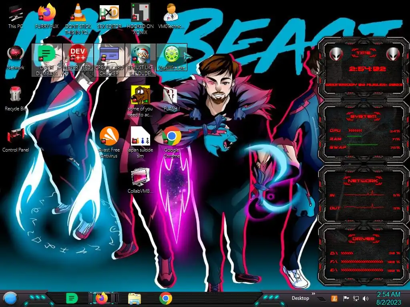Expand the Desktop toolbar chevron
This screenshot has height=307, width=410.
point(313,294)
